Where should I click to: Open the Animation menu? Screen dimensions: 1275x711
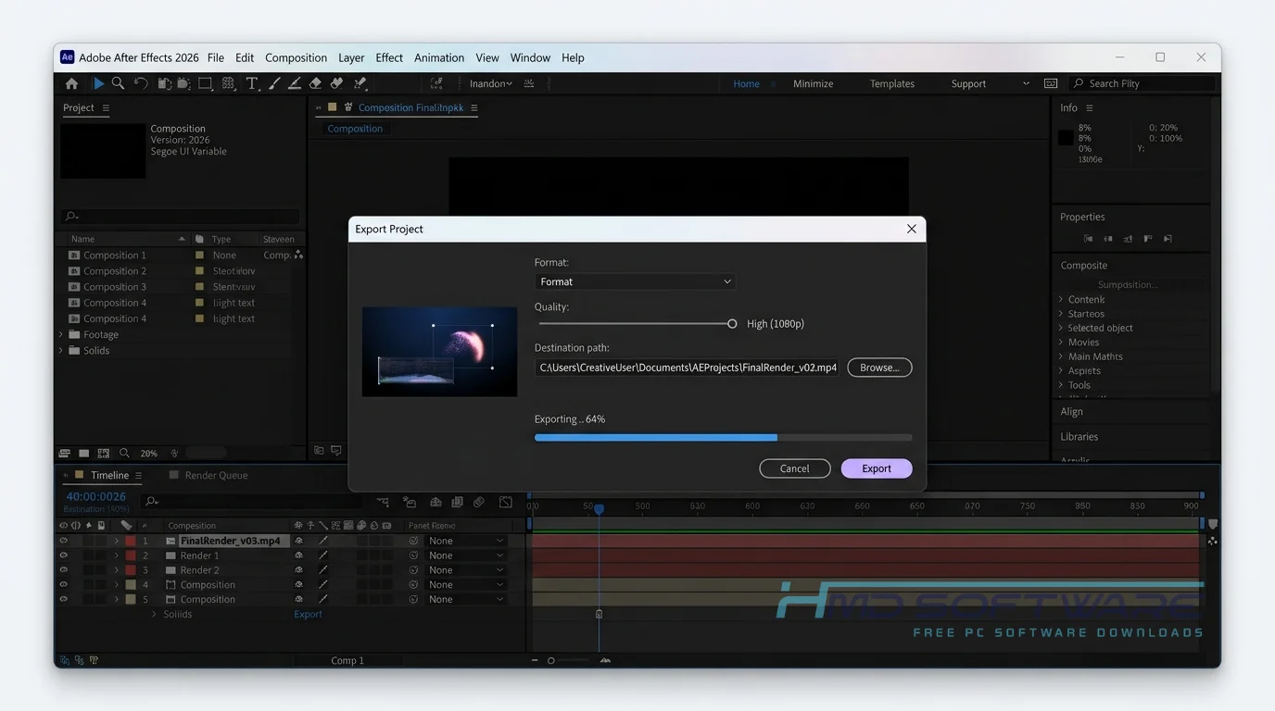[439, 57]
